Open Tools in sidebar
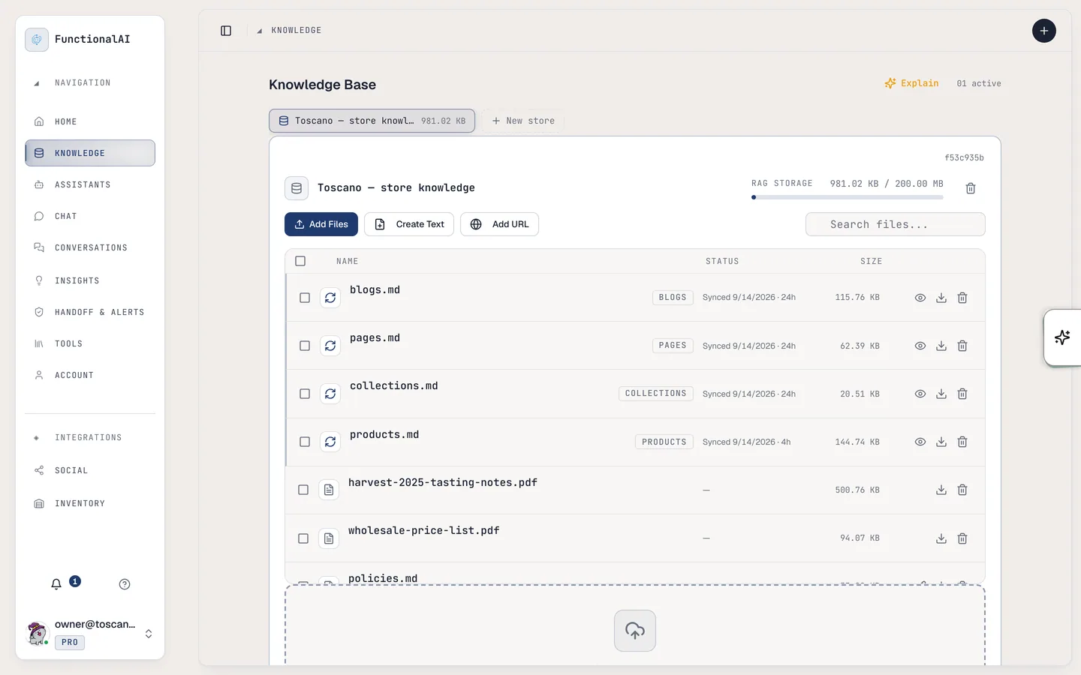The height and width of the screenshot is (675, 1081). pyautogui.click(x=90, y=343)
